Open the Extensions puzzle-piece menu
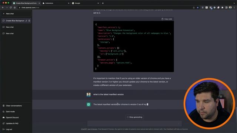Viewport: 237px width, 133px height. (222, 7)
